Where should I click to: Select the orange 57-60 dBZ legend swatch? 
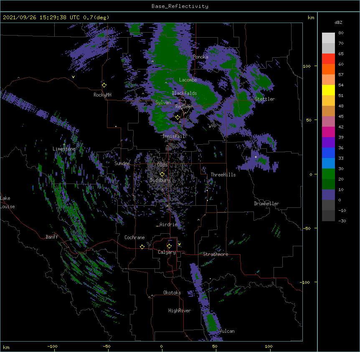tap(328, 69)
